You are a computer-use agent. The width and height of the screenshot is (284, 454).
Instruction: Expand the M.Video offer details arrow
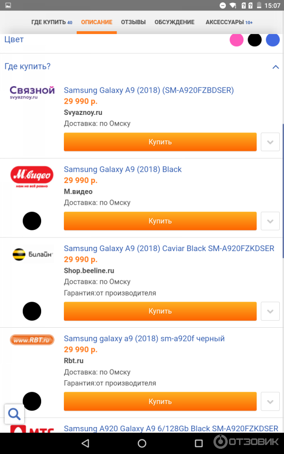270,221
